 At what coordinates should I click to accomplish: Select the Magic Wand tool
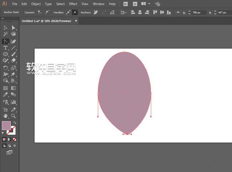coord(6,34)
